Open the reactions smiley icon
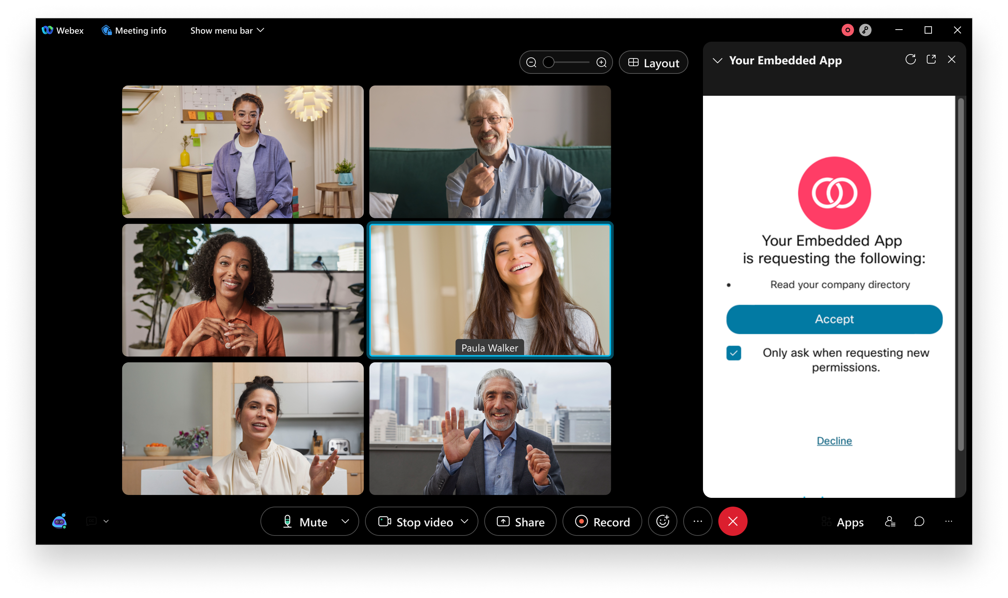The height and width of the screenshot is (598, 1008). pos(662,522)
